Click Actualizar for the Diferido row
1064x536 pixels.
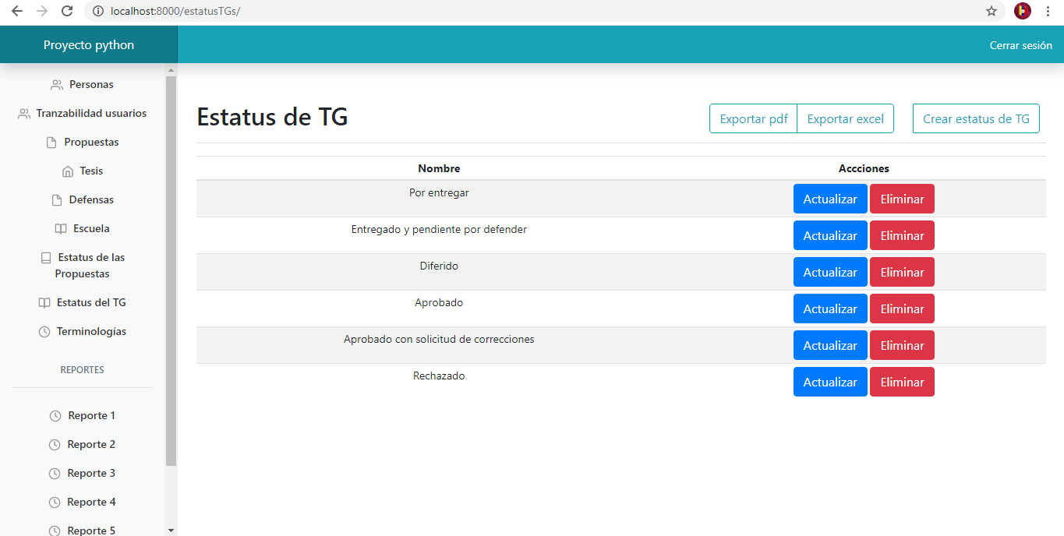(830, 273)
